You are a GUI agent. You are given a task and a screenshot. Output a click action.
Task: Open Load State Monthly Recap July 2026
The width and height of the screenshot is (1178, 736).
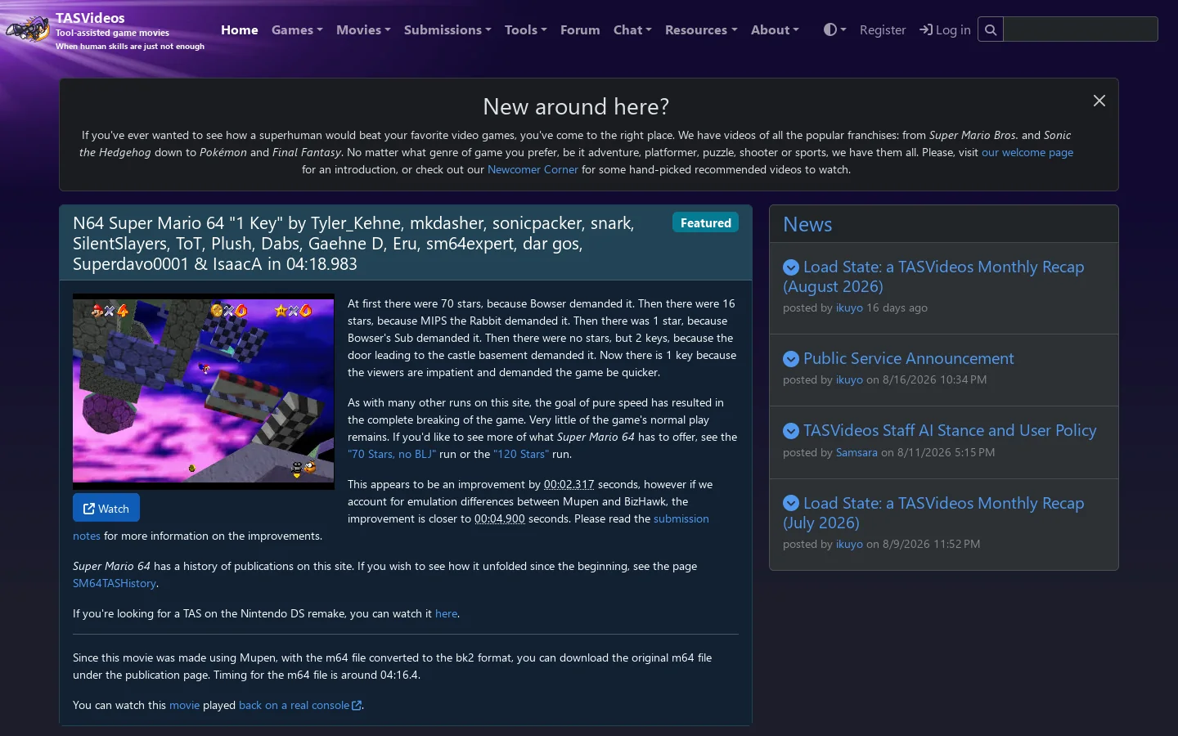(933, 513)
